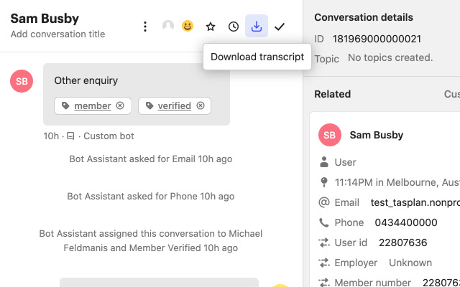The height and width of the screenshot is (287, 460).
Task: Click the smiley emoji icon in header
Action: pyautogui.click(x=188, y=26)
